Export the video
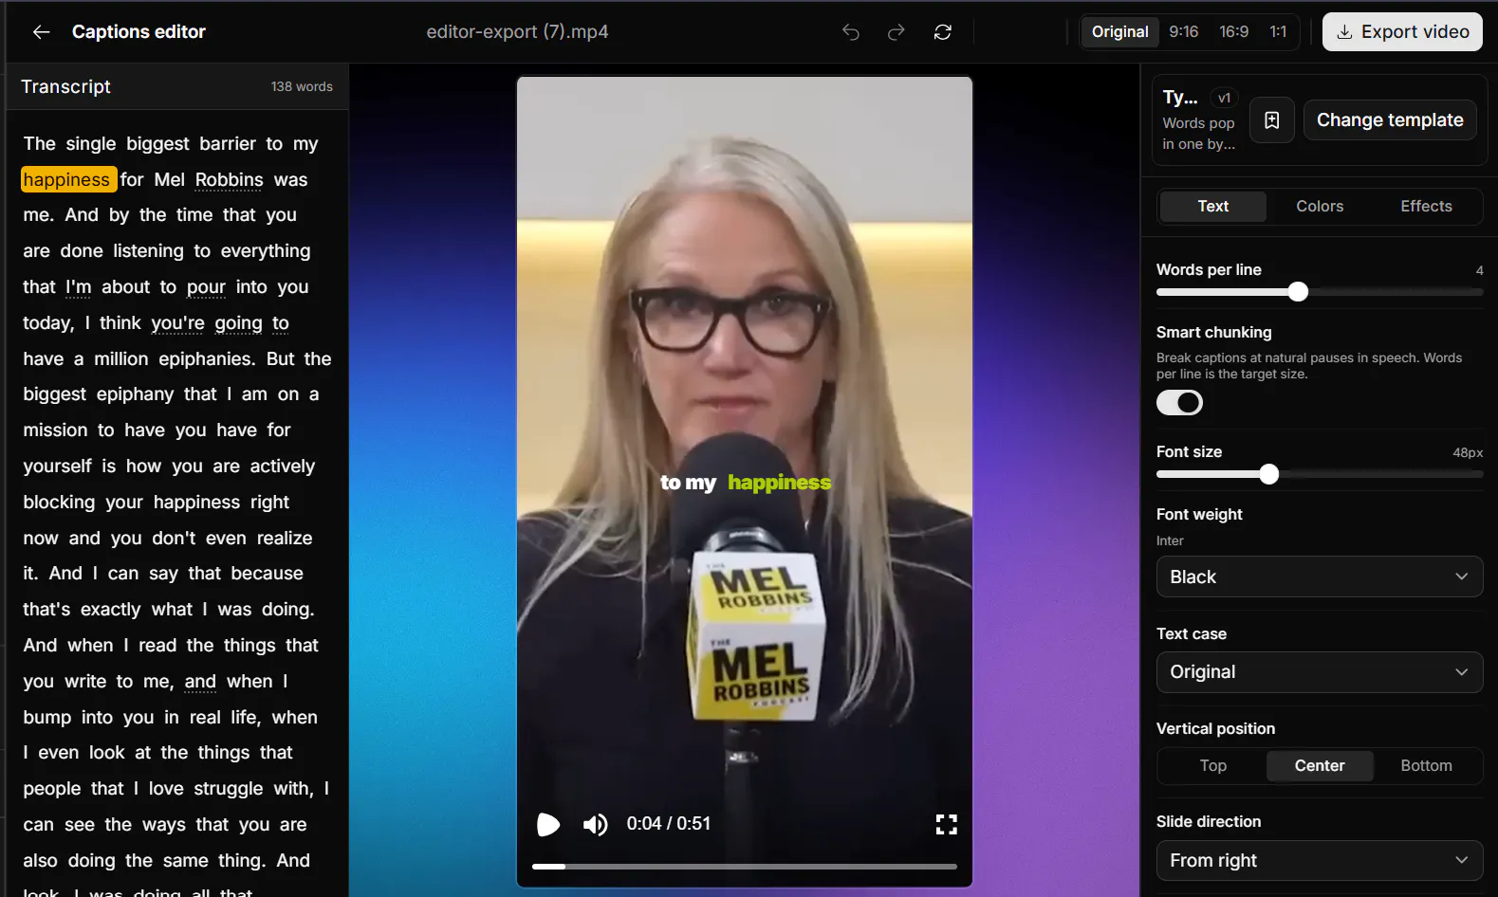The image size is (1498, 897). tap(1402, 32)
